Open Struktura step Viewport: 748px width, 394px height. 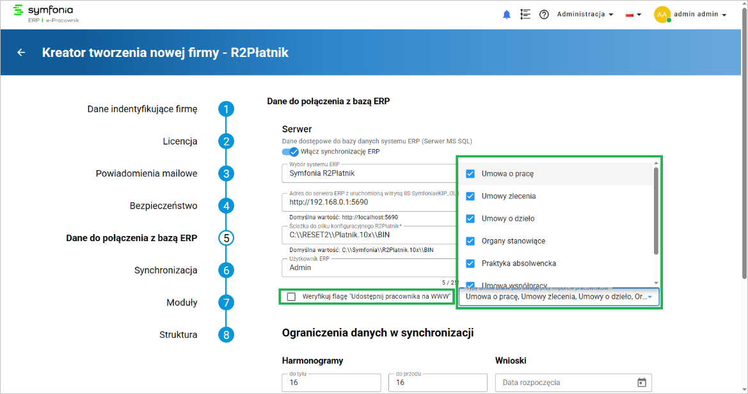[x=178, y=335]
